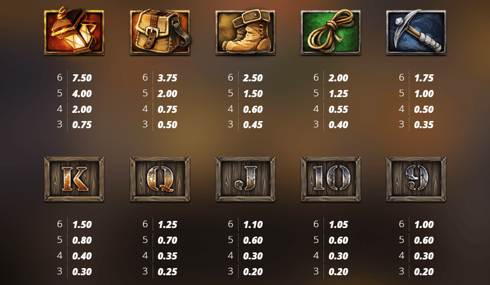Click the backpack 3.75 payout value
The height and width of the screenshot is (285, 490).
[x=167, y=78]
